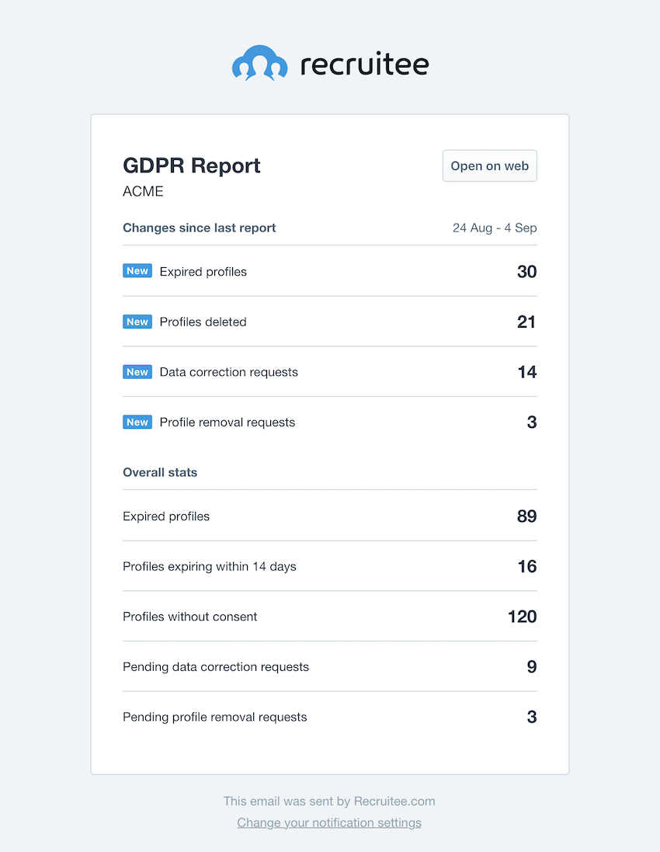Open Change your notification settings
This screenshot has width=660, height=852.
click(x=329, y=822)
